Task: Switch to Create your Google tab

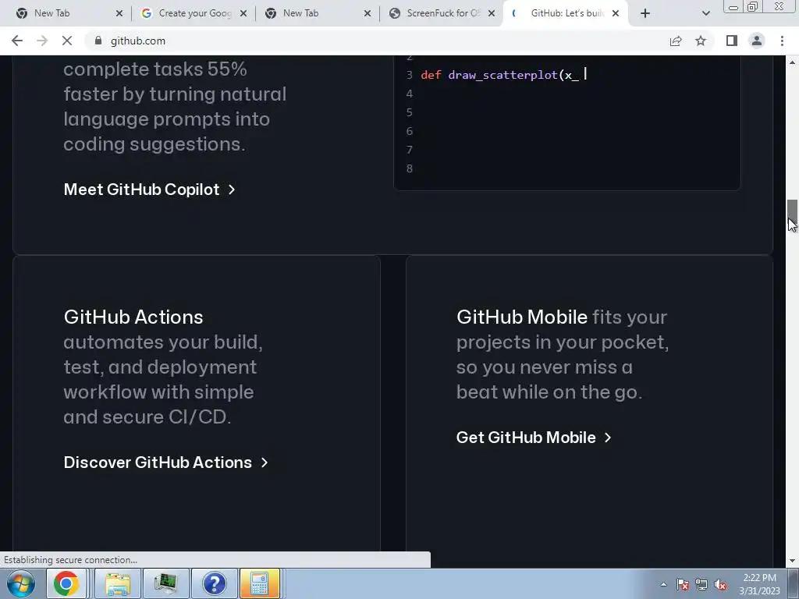Action: tap(195, 13)
